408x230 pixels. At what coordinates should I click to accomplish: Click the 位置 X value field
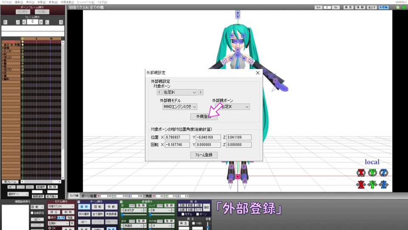pyautogui.click(x=177, y=137)
